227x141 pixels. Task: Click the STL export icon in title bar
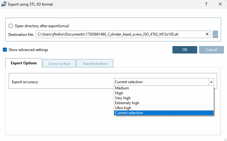(4, 4)
